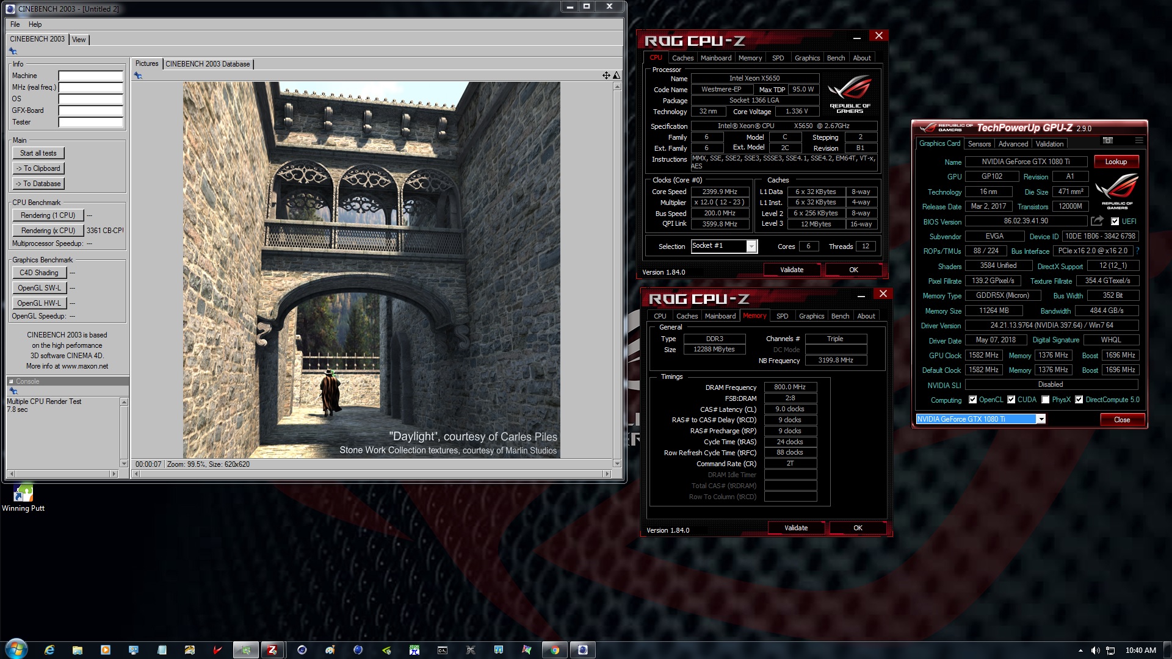Click Tester input field
The width and height of the screenshot is (1172, 659).
point(90,122)
